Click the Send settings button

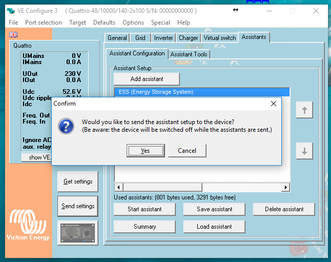pos(78,206)
